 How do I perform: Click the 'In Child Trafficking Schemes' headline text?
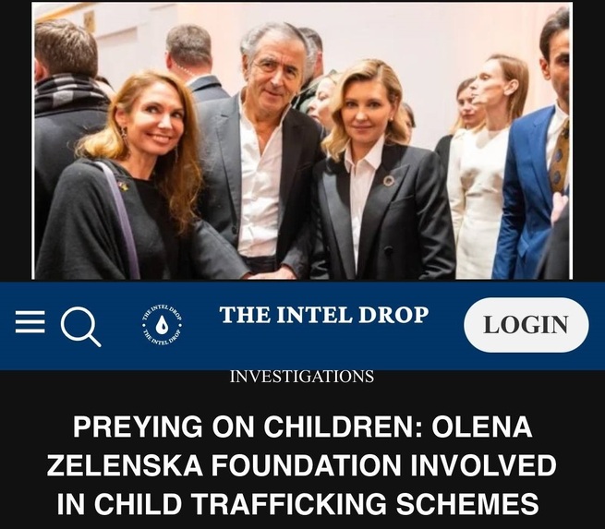click(297, 503)
